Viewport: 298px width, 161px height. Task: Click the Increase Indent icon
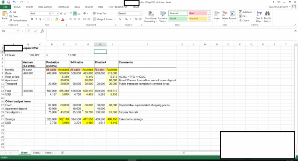89,19
